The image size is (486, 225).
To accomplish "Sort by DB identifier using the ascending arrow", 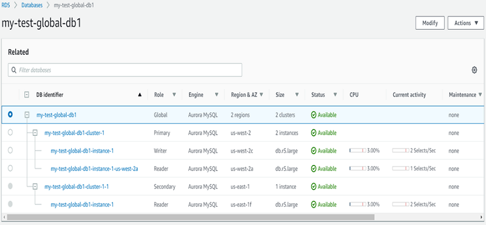I will coord(140,95).
